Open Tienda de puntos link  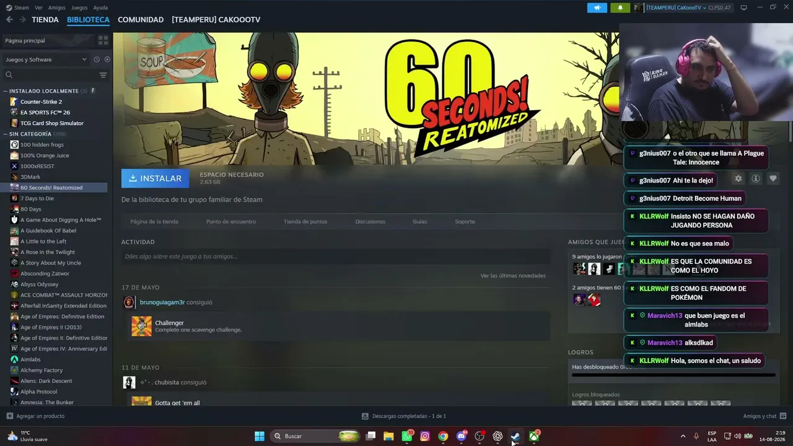click(305, 222)
